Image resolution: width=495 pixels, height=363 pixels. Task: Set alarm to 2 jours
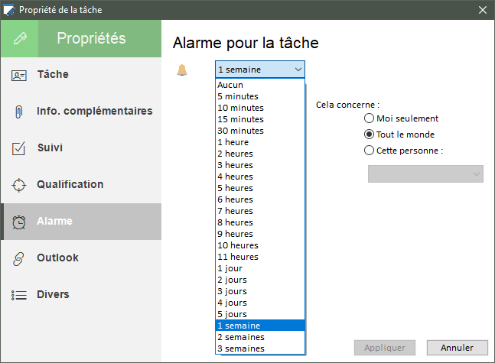[x=260, y=280]
